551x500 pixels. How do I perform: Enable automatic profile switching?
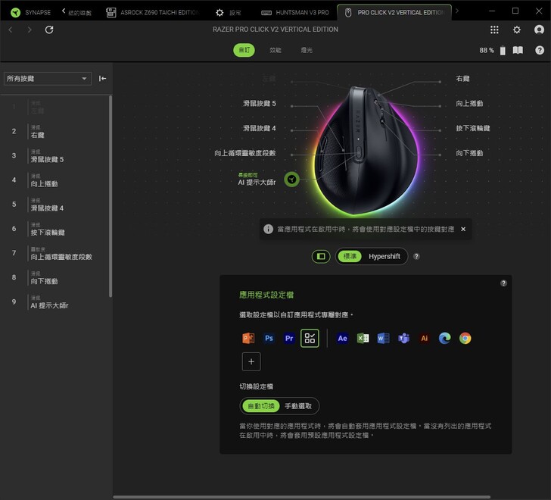(260, 406)
